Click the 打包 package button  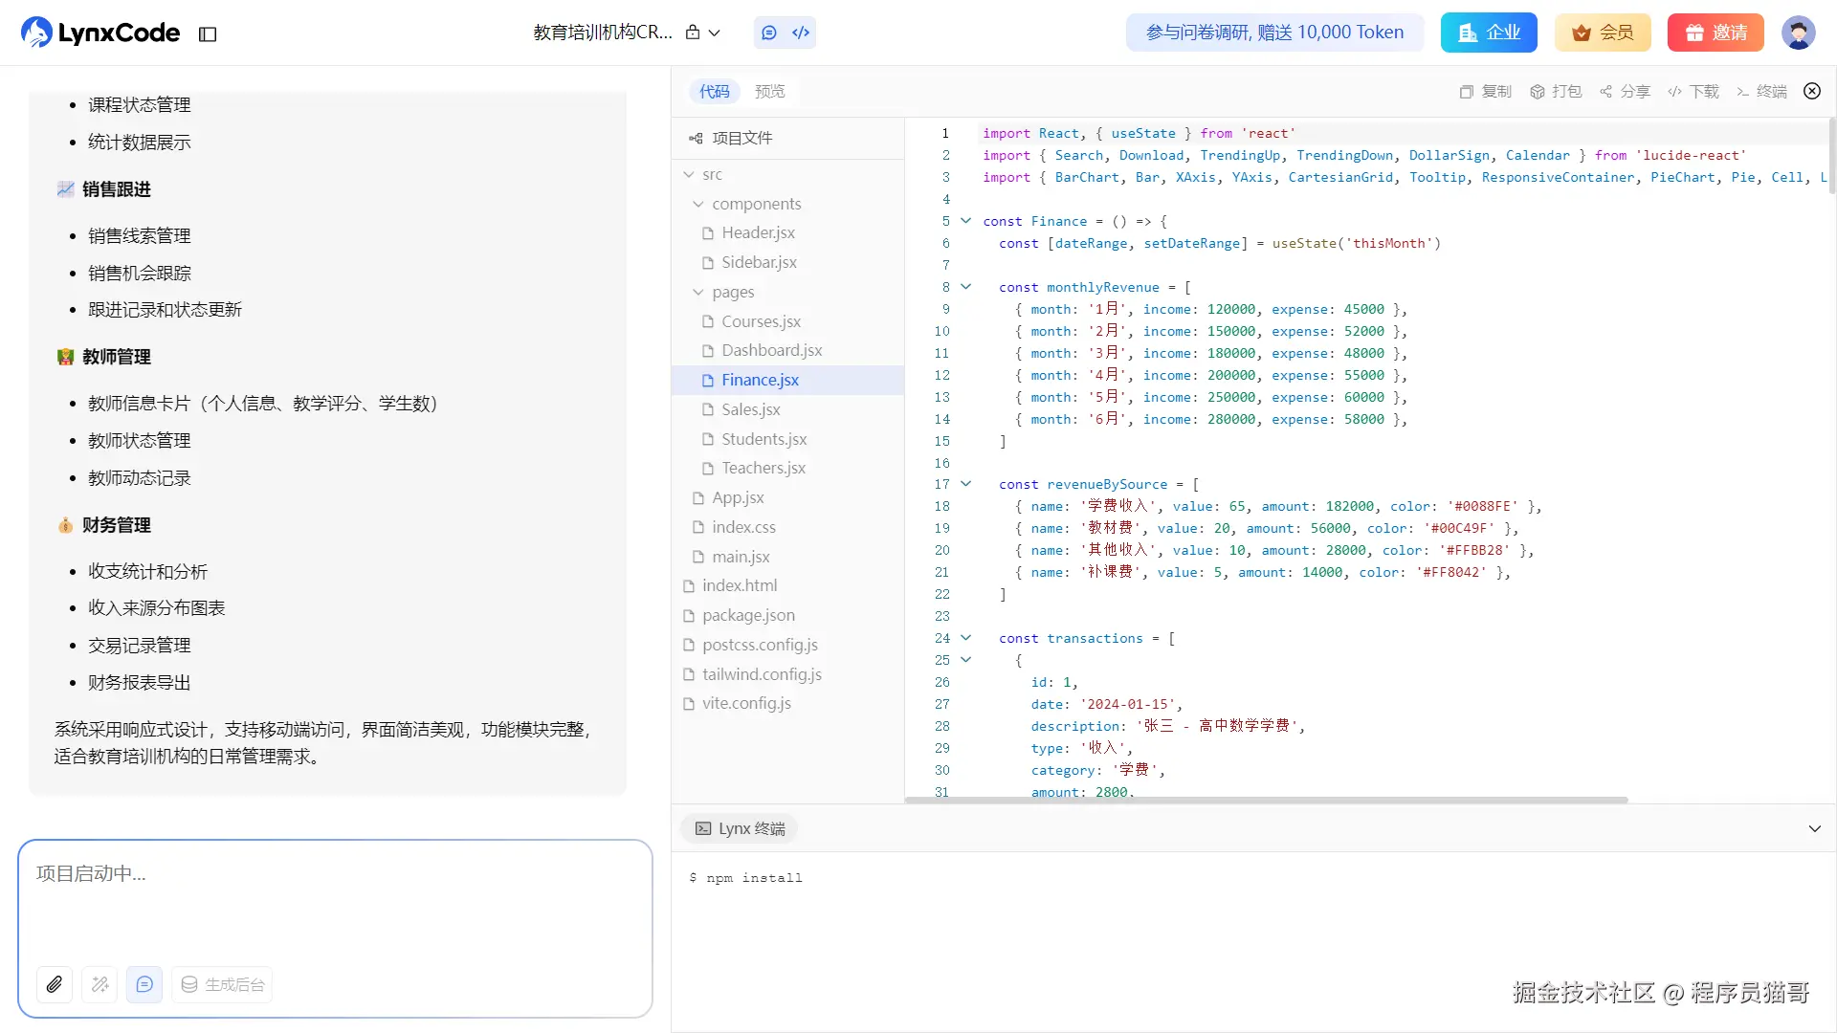coord(1556,92)
